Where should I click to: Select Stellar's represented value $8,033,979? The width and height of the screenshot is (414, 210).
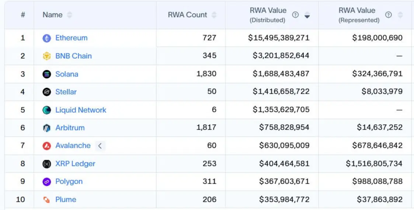coord(382,91)
